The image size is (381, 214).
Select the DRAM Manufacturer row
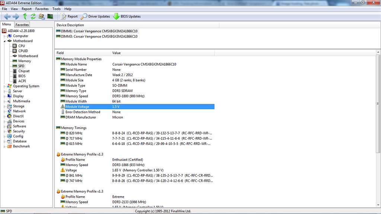[x=137, y=117]
